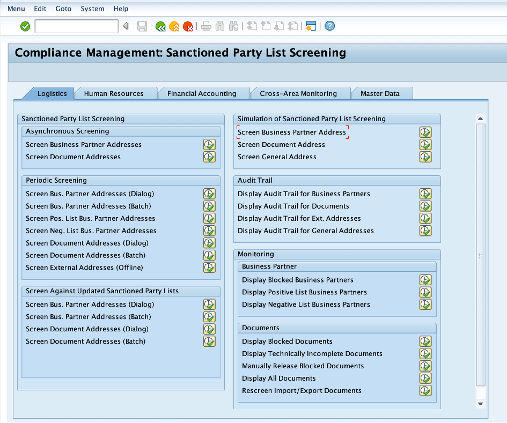The image size is (507, 423).
Task: Switch to the Human Resources tab
Action: coord(114,93)
